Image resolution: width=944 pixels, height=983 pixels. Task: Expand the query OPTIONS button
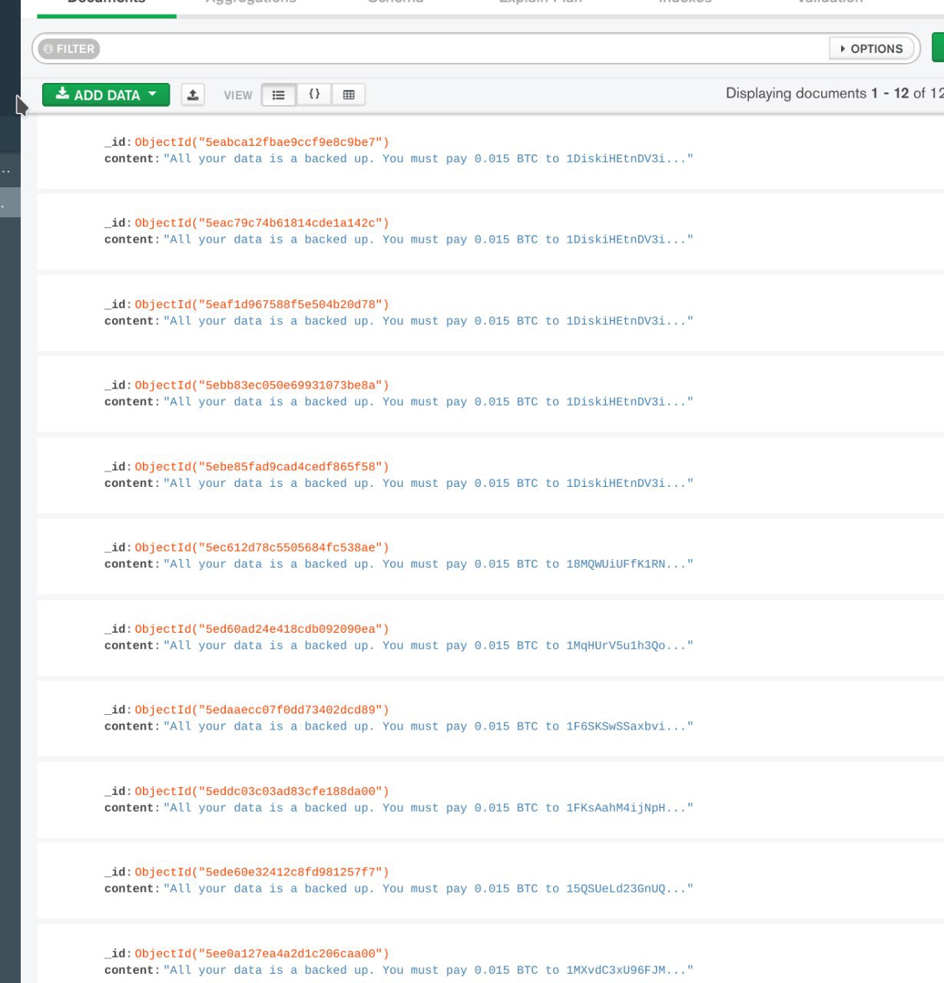click(x=873, y=48)
